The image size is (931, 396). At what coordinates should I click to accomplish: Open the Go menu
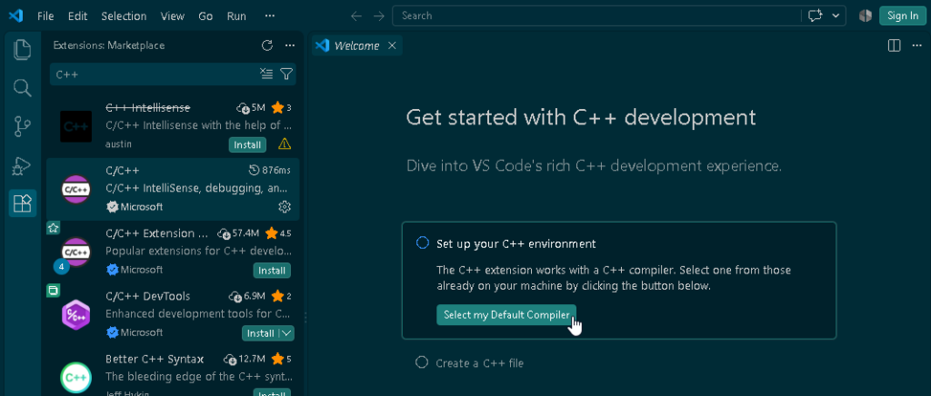click(205, 16)
